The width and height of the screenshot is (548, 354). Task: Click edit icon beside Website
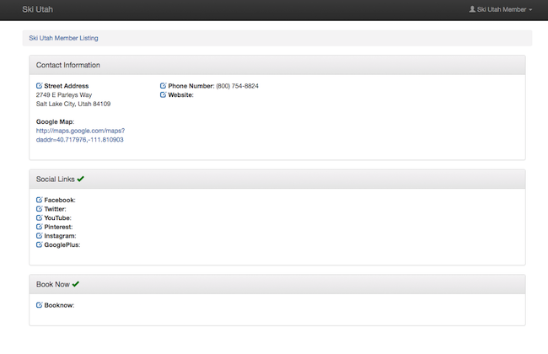(163, 95)
